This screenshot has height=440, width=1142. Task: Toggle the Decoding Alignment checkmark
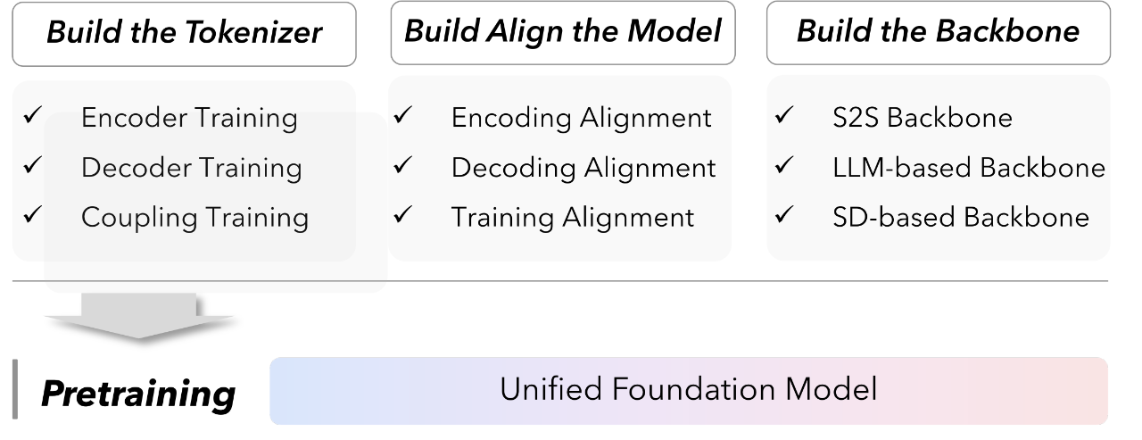[401, 166]
